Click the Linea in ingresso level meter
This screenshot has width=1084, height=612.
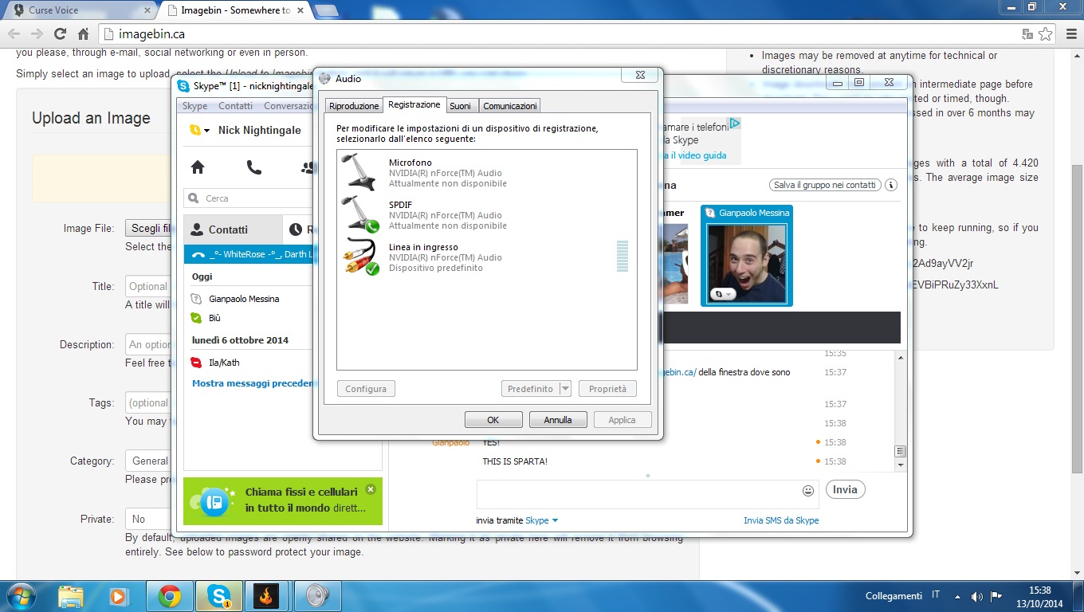tap(623, 257)
